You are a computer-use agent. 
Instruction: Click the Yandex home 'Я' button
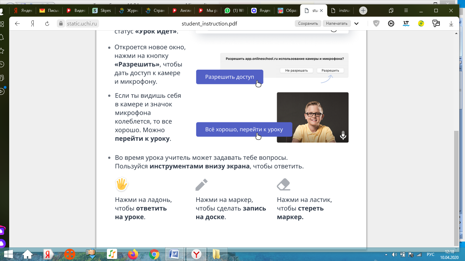pyautogui.click(x=33, y=24)
